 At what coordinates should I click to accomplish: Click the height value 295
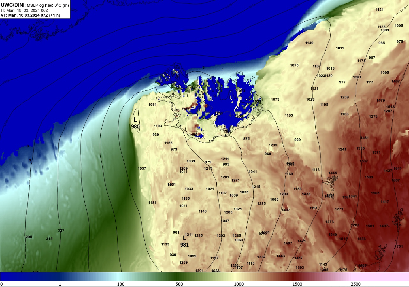pyautogui.click(x=29, y=237)
